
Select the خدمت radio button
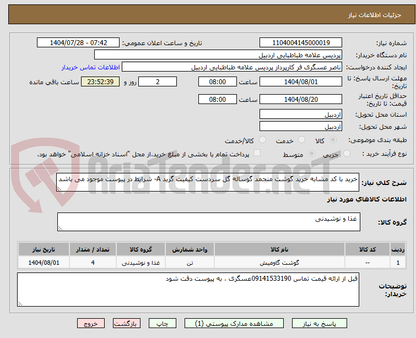301,139
